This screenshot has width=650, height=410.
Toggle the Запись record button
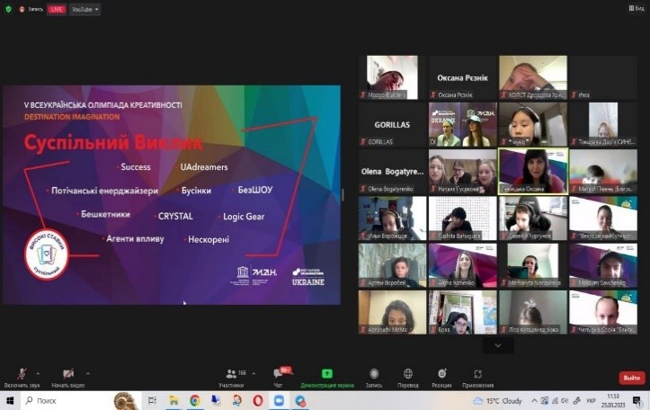click(x=374, y=378)
